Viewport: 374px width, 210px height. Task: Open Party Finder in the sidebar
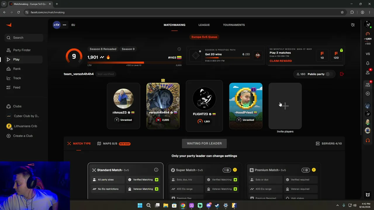(x=24, y=50)
